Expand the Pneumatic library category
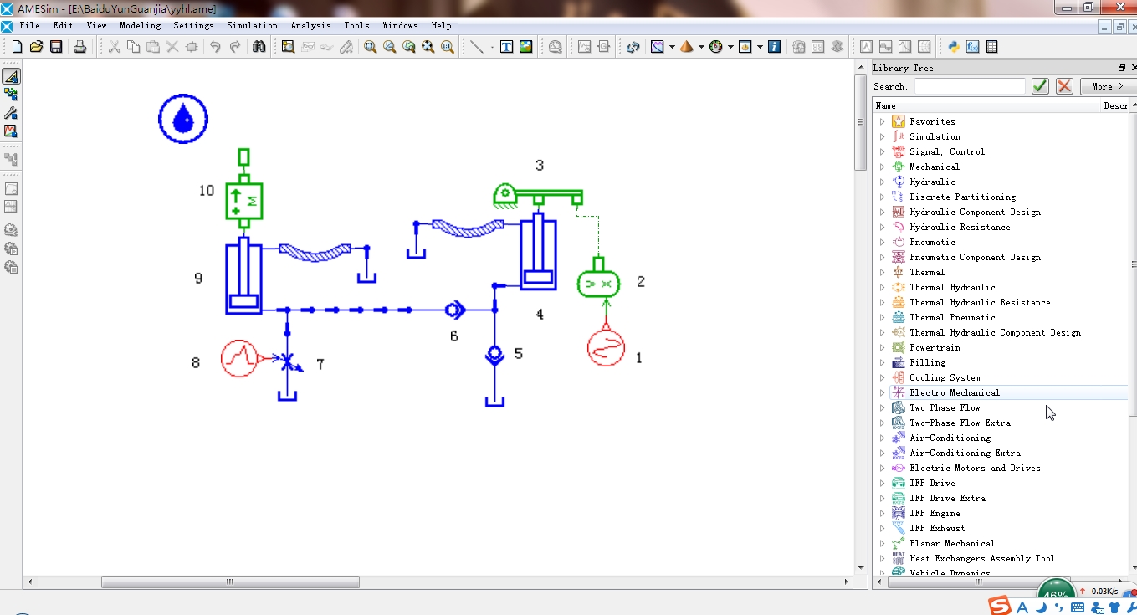The width and height of the screenshot is (1137, 615). click(882, 242)
